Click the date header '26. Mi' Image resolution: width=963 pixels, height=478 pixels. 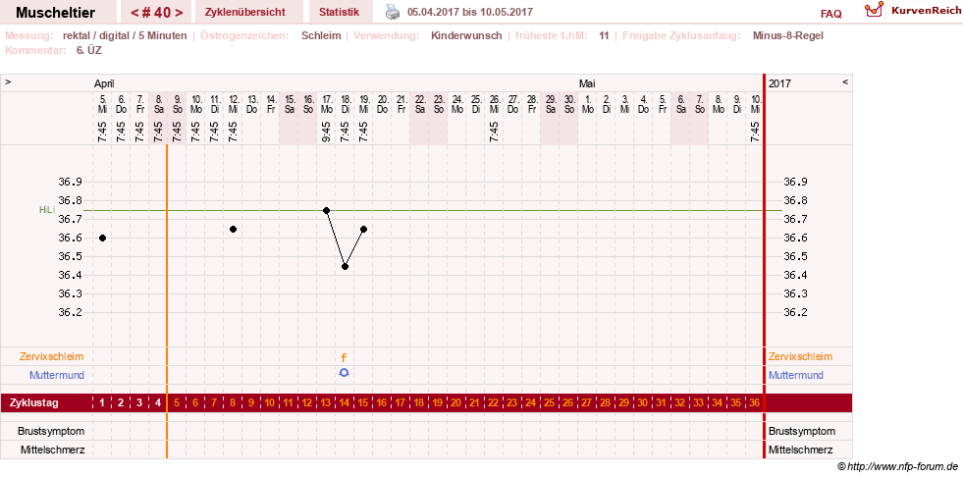pyautogui.click(x=494, y=103)
